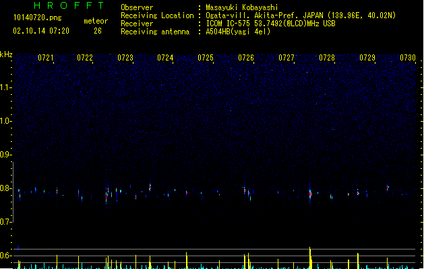Click the Receiver label

(137, 24)
